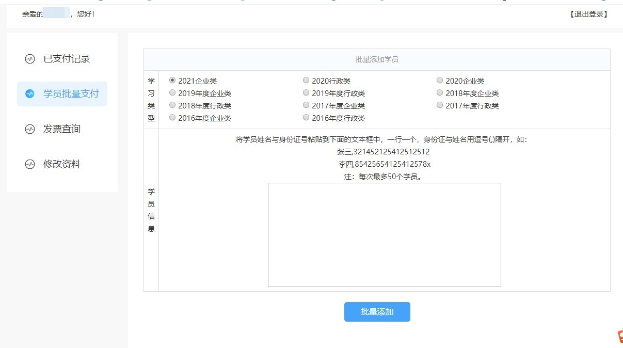Choose the 2016年度企业类 option

pyautogui.click(x=172, y=118)
